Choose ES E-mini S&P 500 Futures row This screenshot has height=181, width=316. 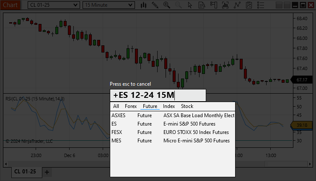click(172, 124)
